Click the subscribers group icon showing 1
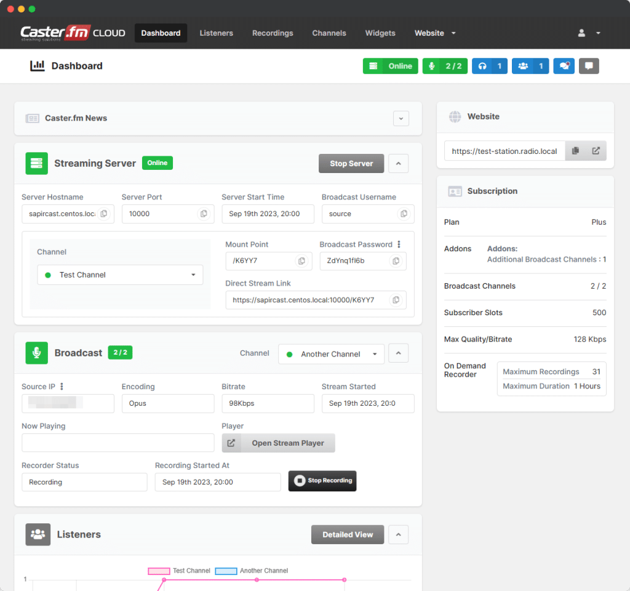The image size is (630, 591). point(530,66)
